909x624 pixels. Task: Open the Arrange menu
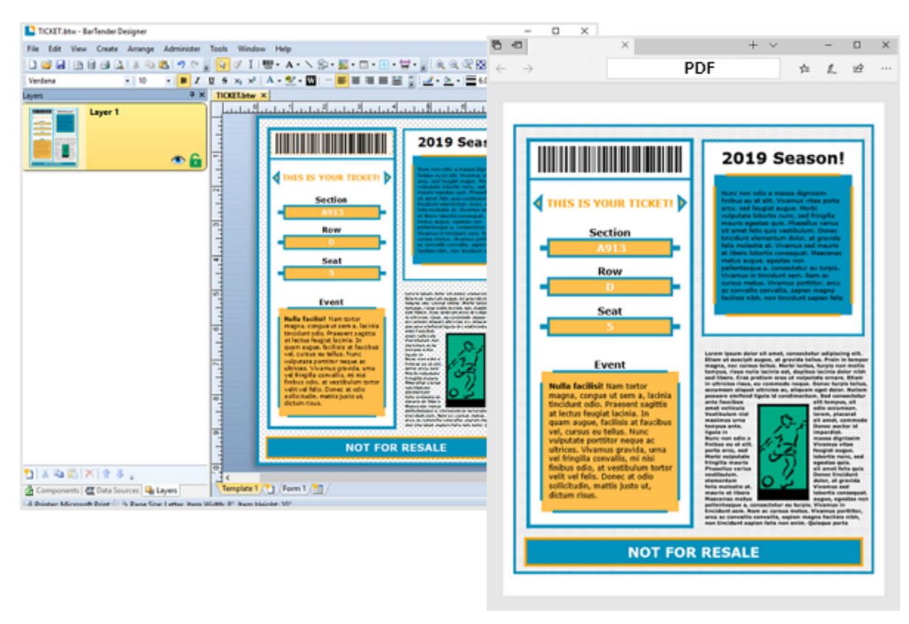(x=140, y=49)
